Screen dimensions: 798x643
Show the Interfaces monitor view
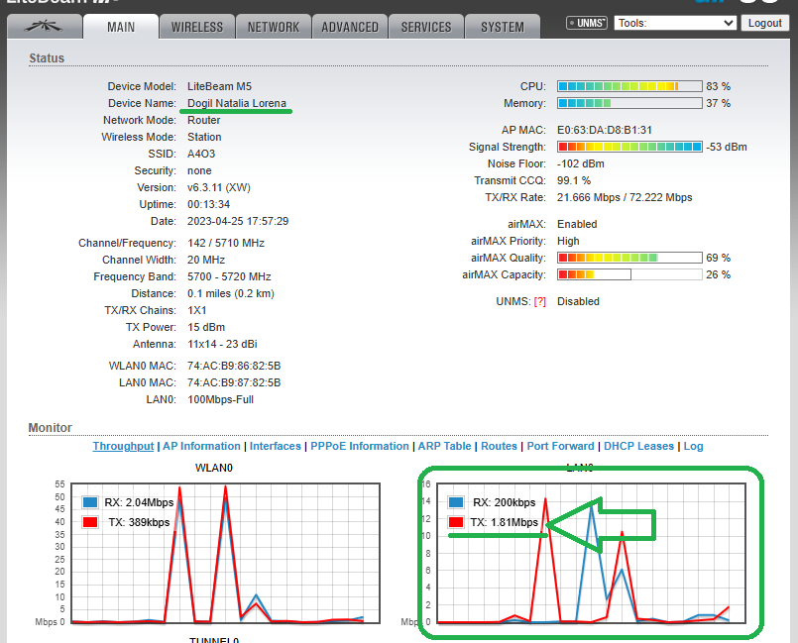[x=275, y=446]
